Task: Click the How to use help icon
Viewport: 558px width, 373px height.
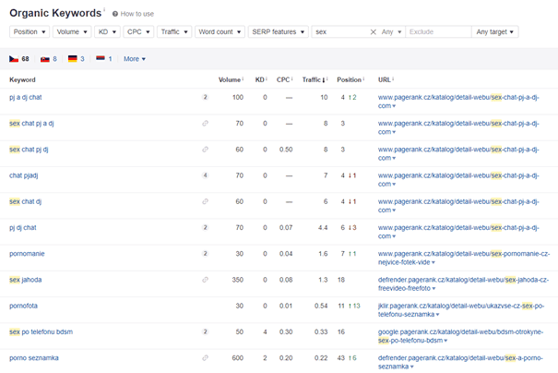Action: [115, 15]
